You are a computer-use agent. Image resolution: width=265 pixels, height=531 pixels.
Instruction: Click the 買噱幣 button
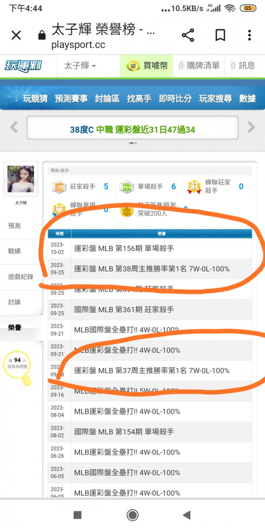(147, 66)
